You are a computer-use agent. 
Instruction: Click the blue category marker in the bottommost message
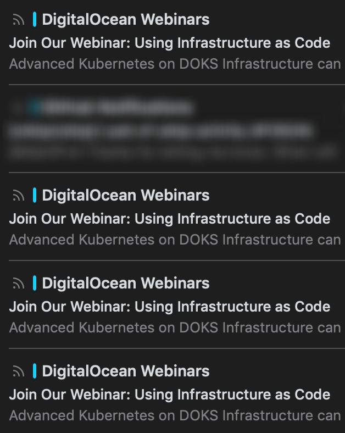coord(35,371)
